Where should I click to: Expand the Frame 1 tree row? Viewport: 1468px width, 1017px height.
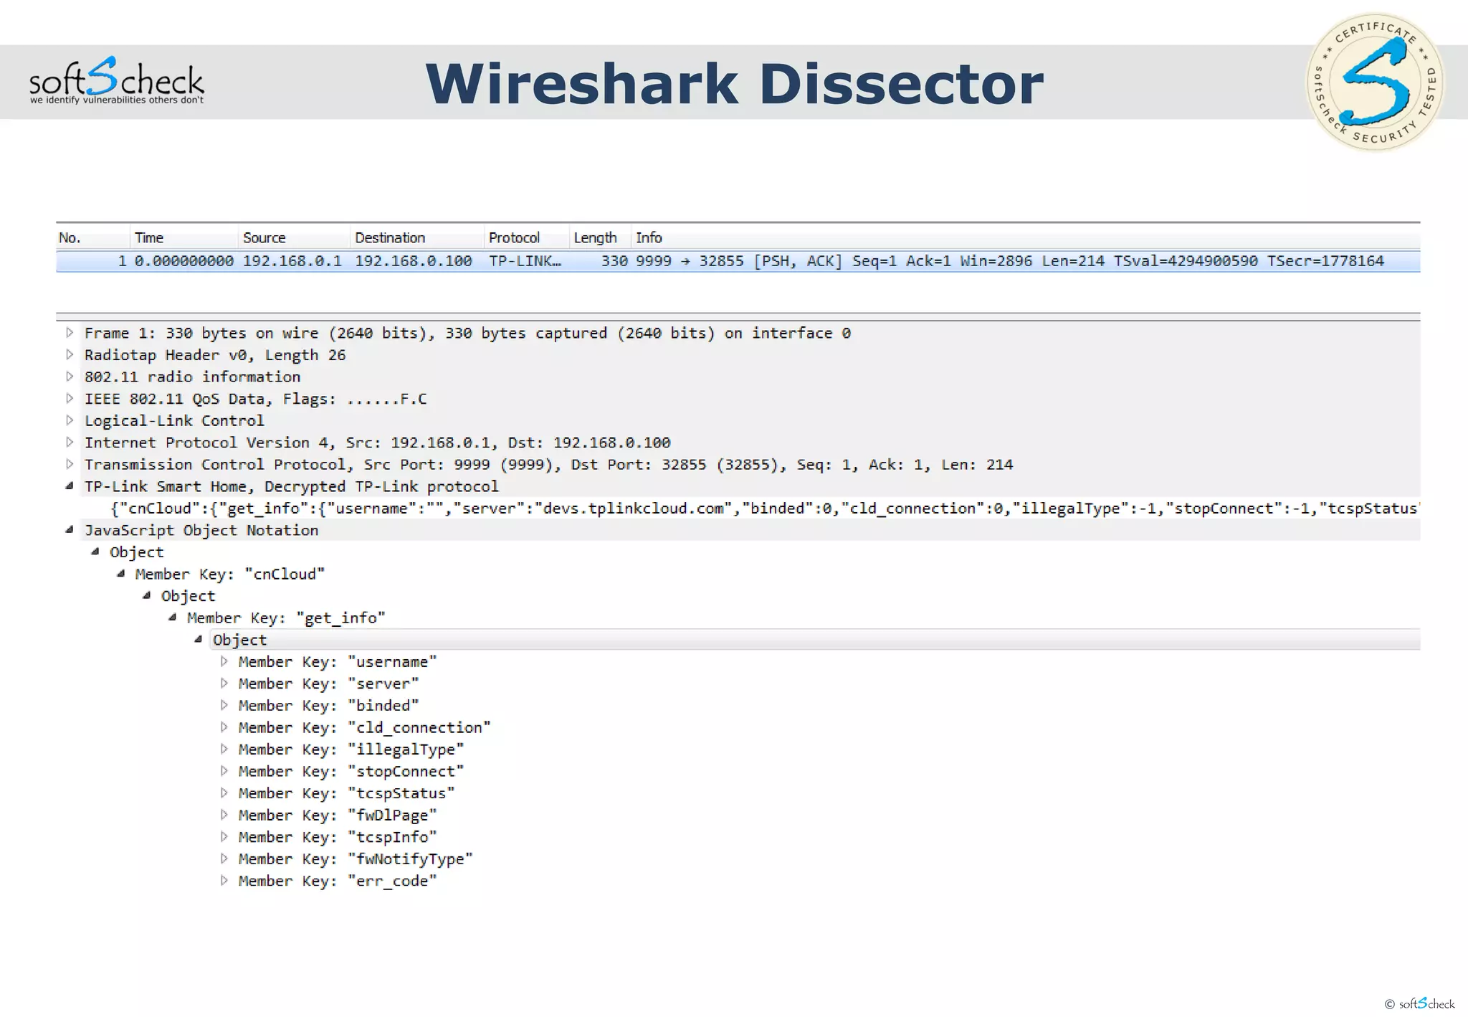[x=70, y=332]
